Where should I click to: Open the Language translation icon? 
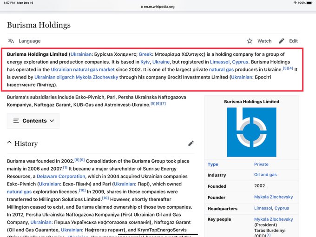[x=11, y=41]
